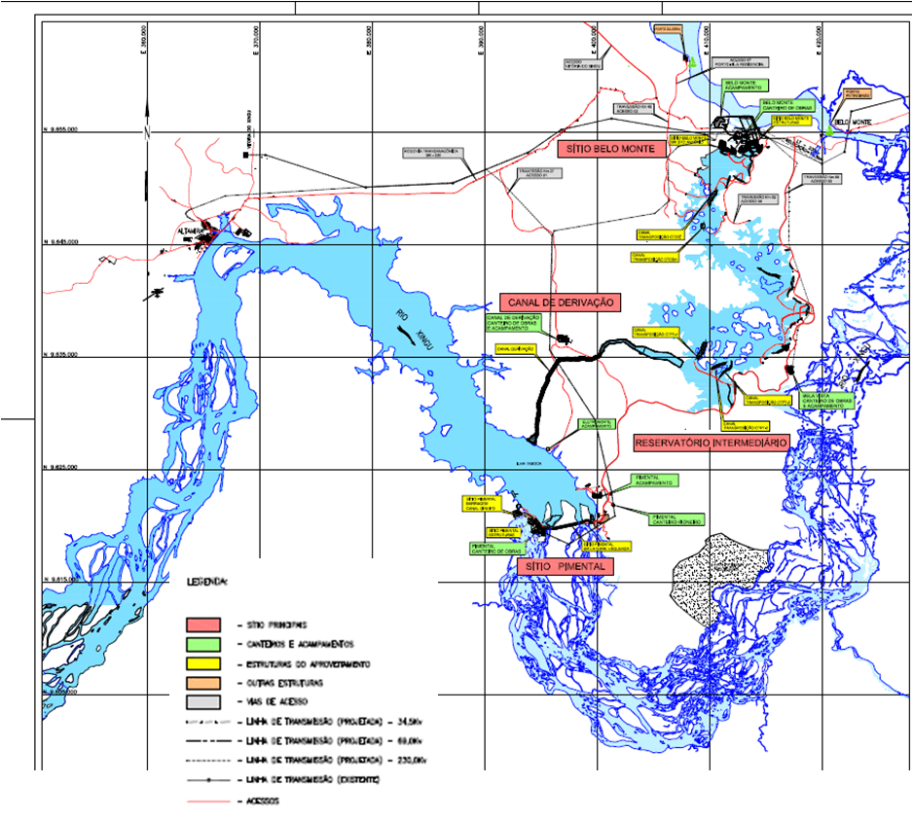Image resolution: width=913 pixels, height=820 pixels.
Task: Click the stippled dotted polygon area on map
Action: point(718,579)
